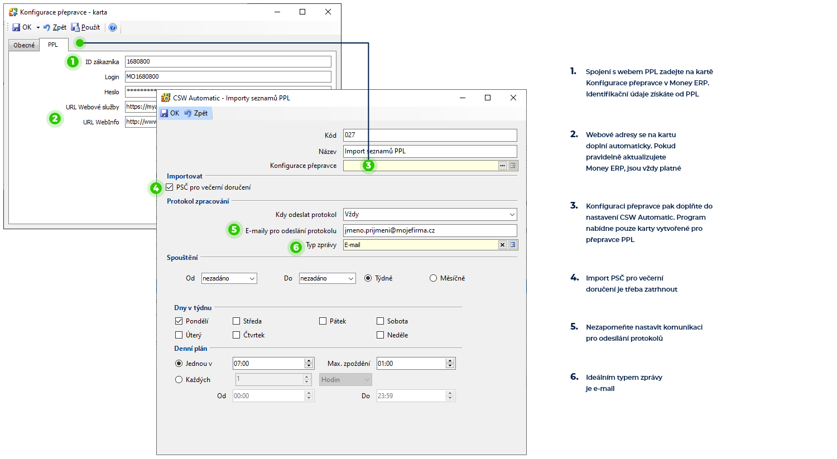
Task: Enable the Středa checkbox
Action: click(x=237, y=321)
